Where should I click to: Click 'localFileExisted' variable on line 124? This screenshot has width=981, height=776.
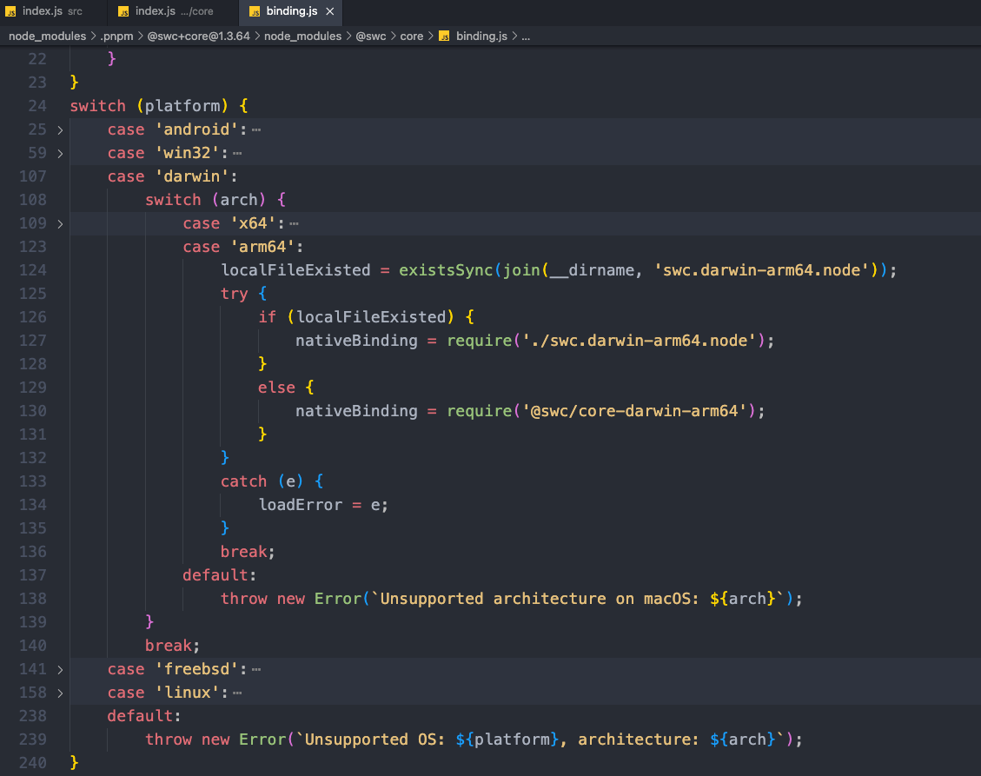[296, 270]
